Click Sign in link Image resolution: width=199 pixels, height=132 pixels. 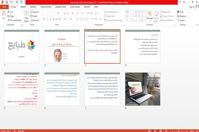192,7
